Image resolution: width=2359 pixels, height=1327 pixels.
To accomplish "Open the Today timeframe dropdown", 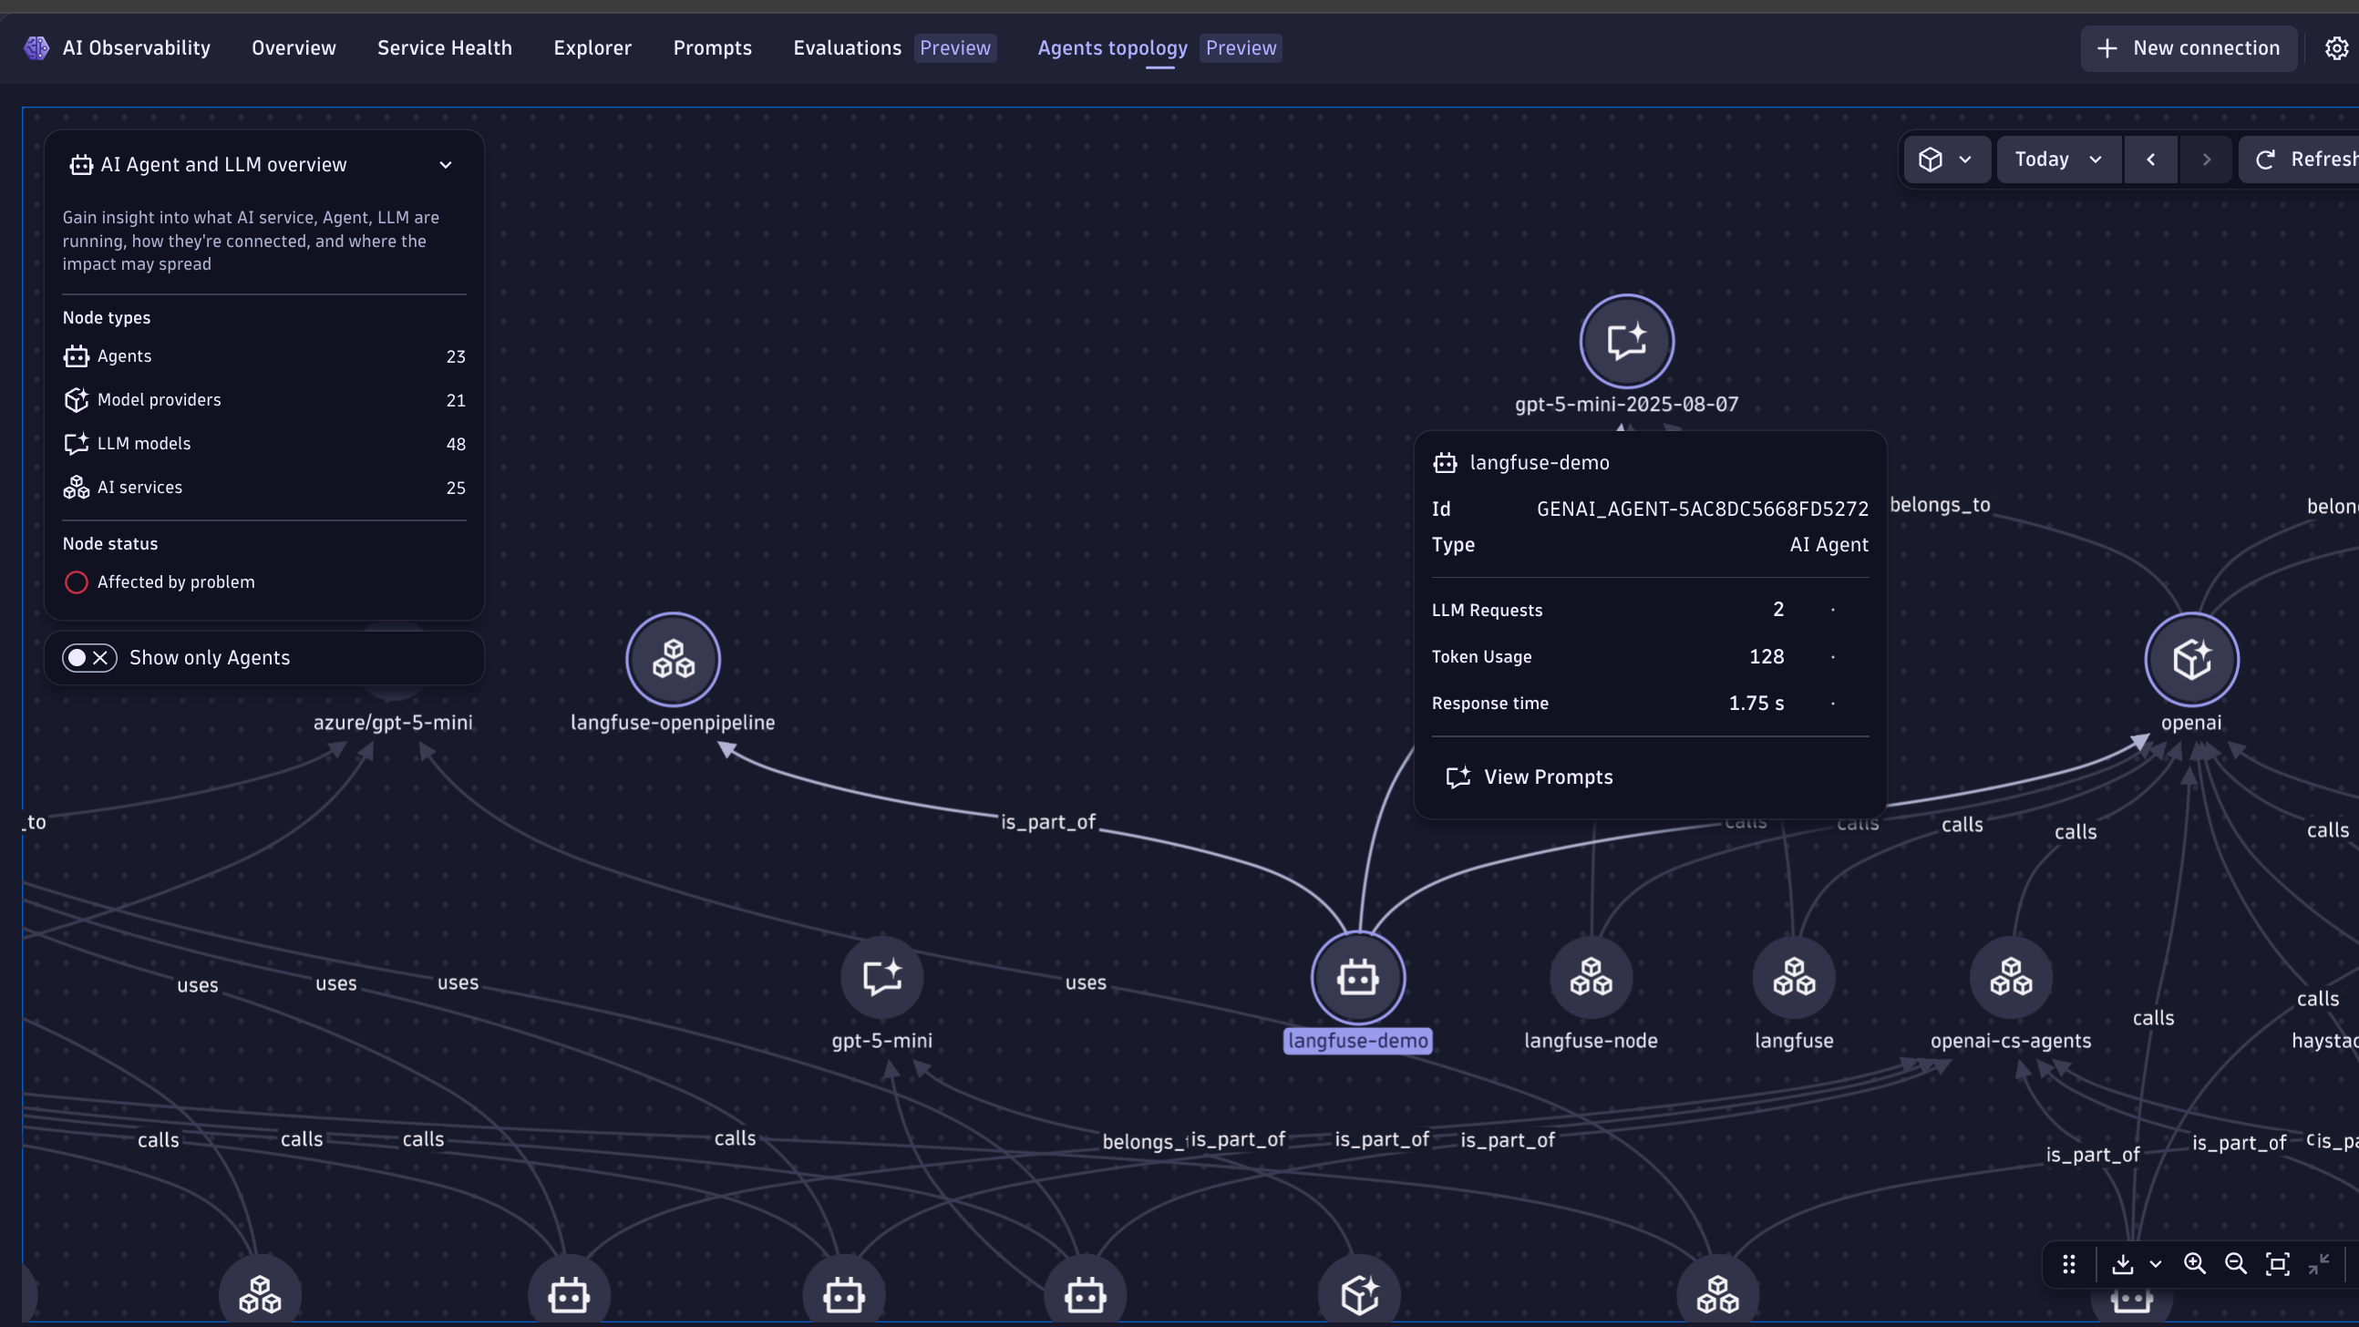I will (x=2058, y=159).
